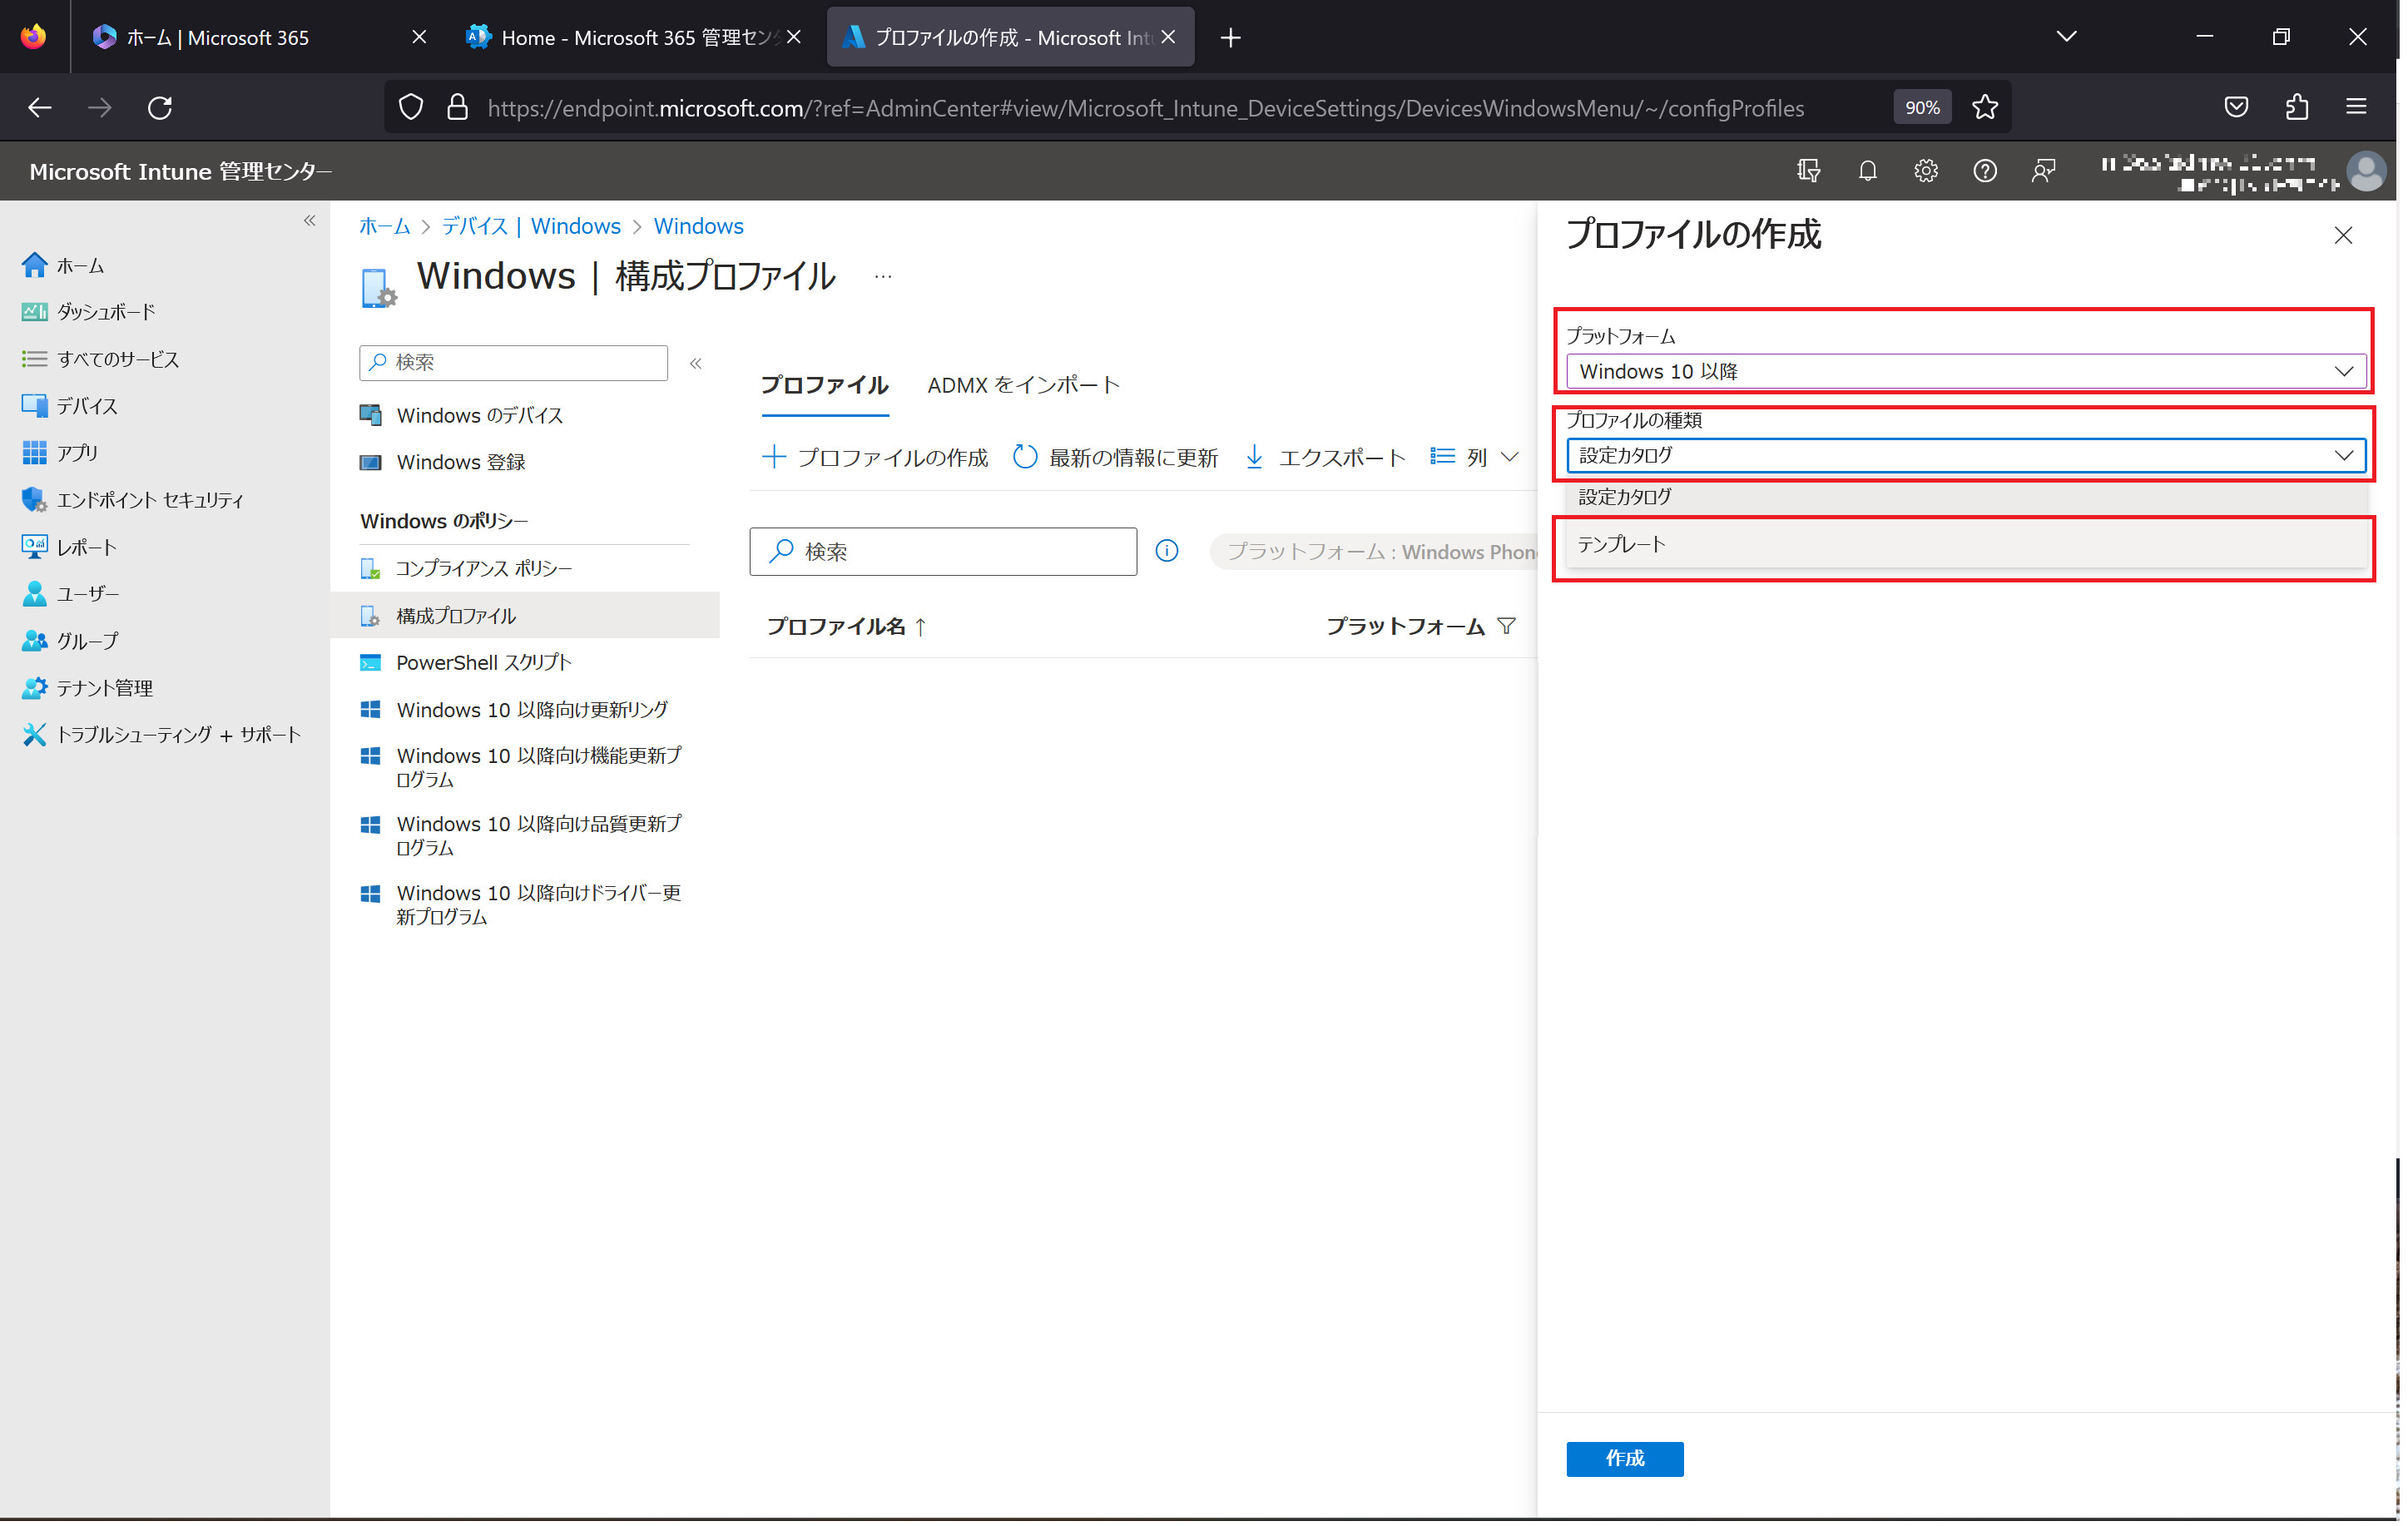The image size is (2408, 1526).
Task: Click the プラットフォーム : Windows Phone filter pill
Action: (1374, 552)
